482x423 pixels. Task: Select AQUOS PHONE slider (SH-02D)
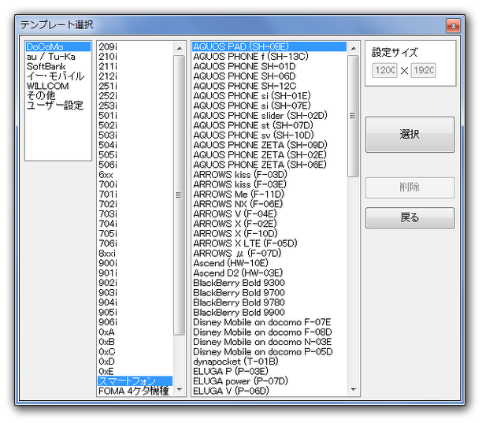coord(269,116)
